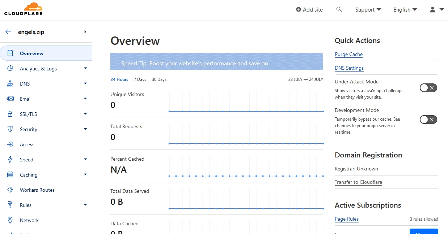The image size is (448, 234).
Task: Click the Percent Cached N/A value
Action: 119,170
